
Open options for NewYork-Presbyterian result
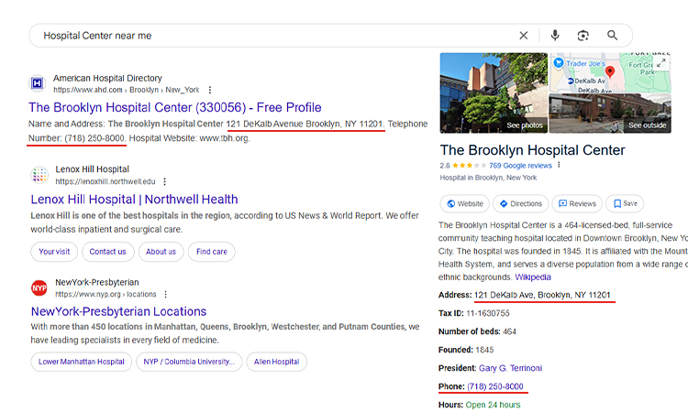click(165, 294)
